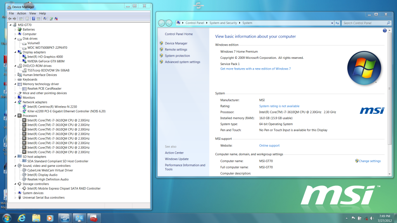The image size is (397, 223).
Task: Click Properties icon in Device Manager toolbar
Action: (27, 19)
